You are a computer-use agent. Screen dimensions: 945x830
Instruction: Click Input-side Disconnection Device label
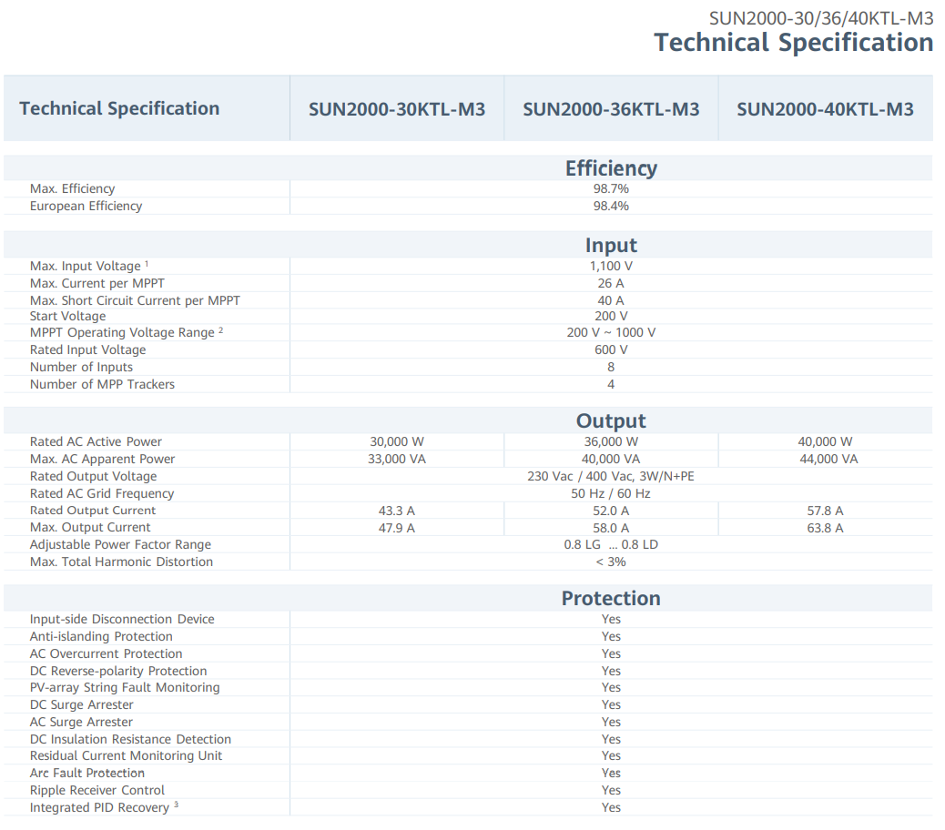(x=122, y=619)
